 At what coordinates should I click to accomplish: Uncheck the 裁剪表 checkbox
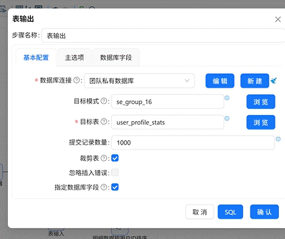coord(115,158)
